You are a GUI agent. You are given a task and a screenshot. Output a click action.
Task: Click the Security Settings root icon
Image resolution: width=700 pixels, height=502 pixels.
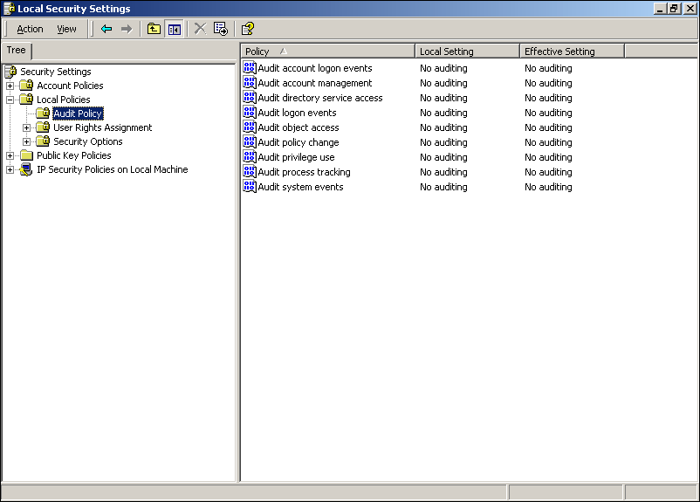(10, 72)
